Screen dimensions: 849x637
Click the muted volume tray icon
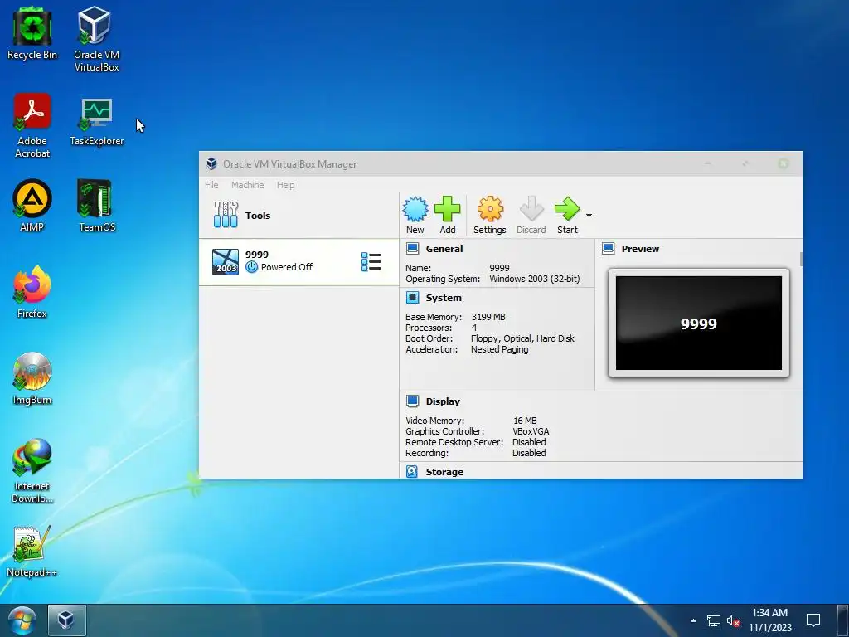pos(733,620)
